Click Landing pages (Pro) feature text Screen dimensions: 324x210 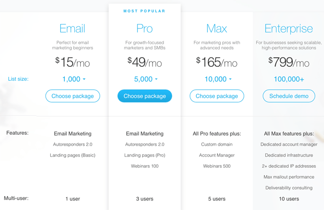[145, 155]
